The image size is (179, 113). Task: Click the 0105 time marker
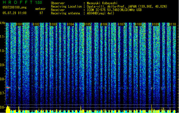[87, 24]
